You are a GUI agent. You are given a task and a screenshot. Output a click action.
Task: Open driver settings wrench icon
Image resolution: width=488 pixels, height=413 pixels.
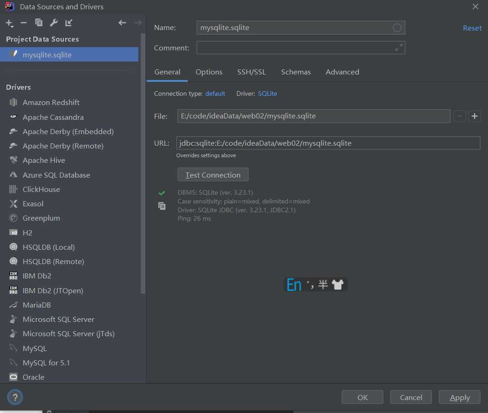pyautogui.click(x=54, y=23)
